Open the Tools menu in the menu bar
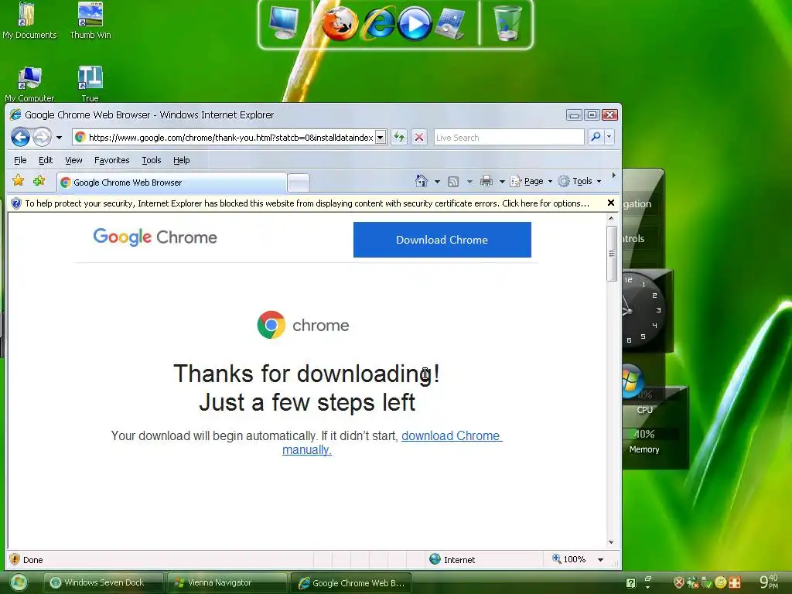Viewport: 792px width, 594px height. point(151,160)
